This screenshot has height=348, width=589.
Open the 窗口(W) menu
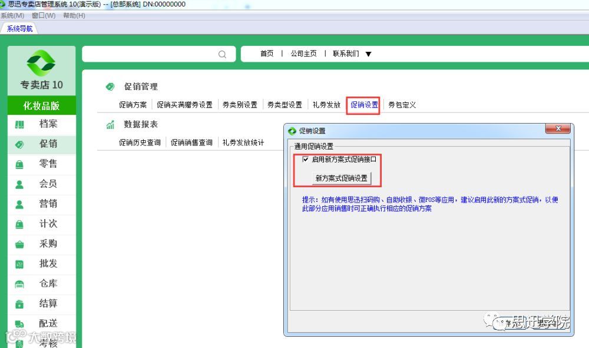tap(44, 15)
